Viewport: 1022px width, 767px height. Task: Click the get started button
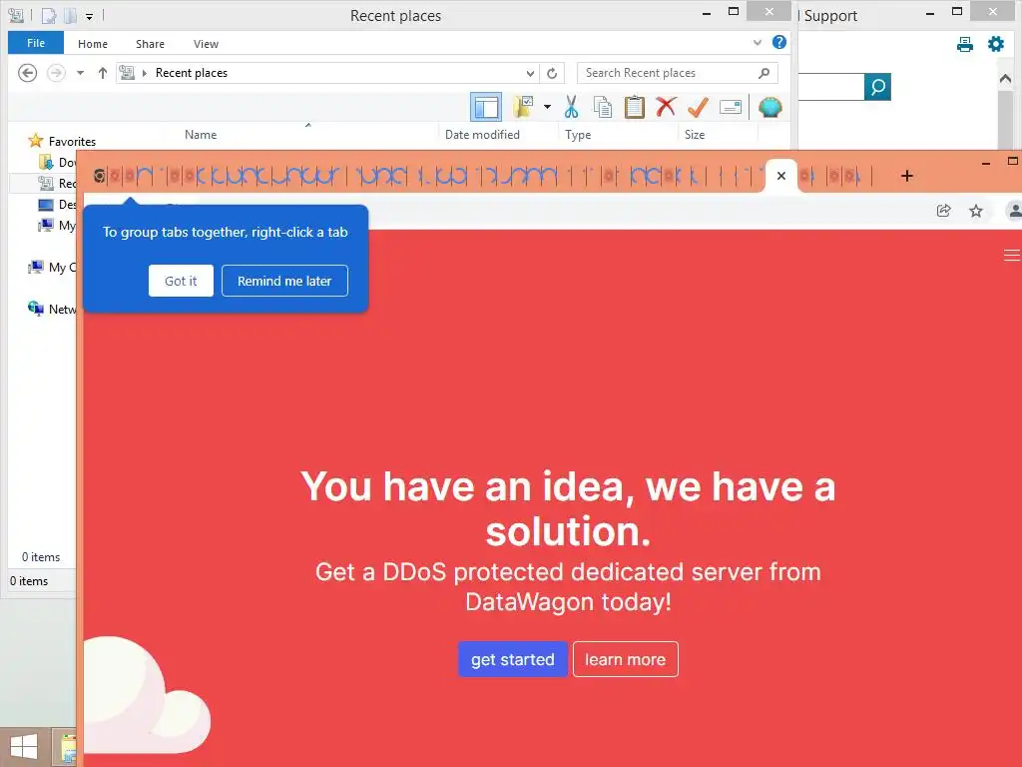[x=513, y=659]
